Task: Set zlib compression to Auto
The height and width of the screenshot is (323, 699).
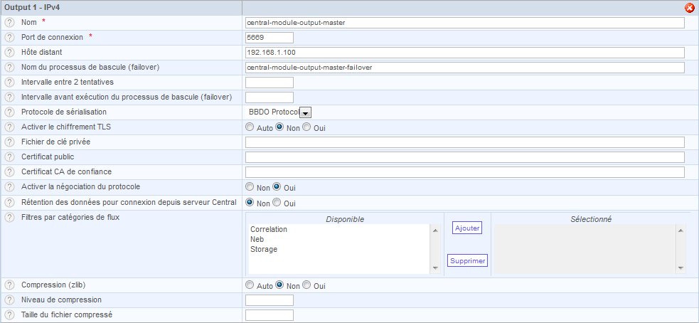Action: point(250,285)
